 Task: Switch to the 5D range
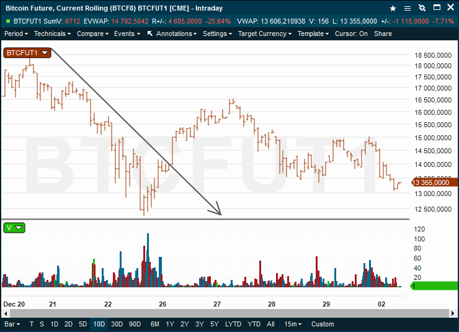(x=82, y=324)
